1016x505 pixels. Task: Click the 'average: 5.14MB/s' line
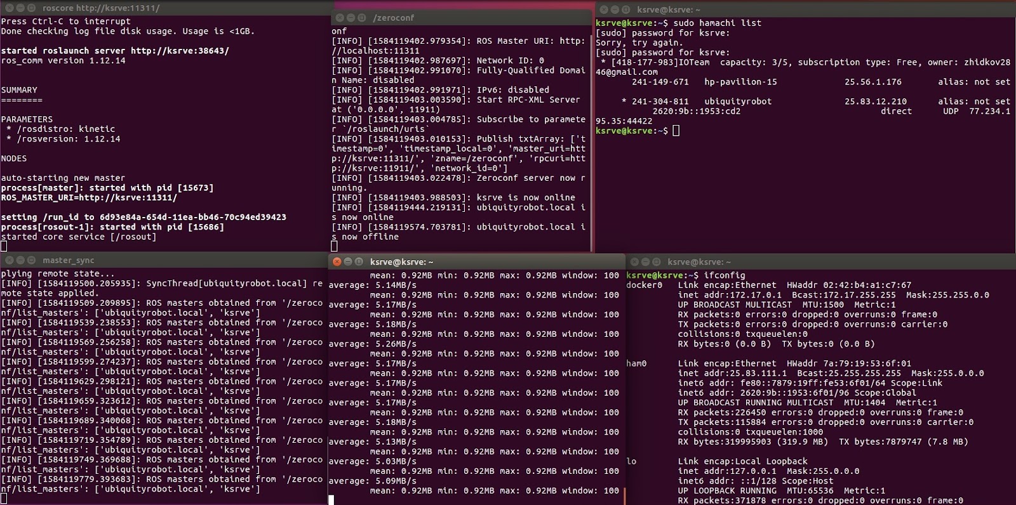[x=373, y=285]
